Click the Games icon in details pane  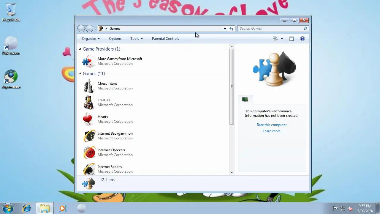[x=88, y=183]
